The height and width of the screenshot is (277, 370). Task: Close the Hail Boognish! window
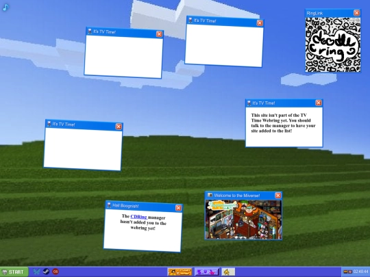point(178,208)
